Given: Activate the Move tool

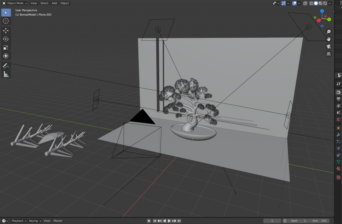Looking at the screenshot, I should (6, 30).
